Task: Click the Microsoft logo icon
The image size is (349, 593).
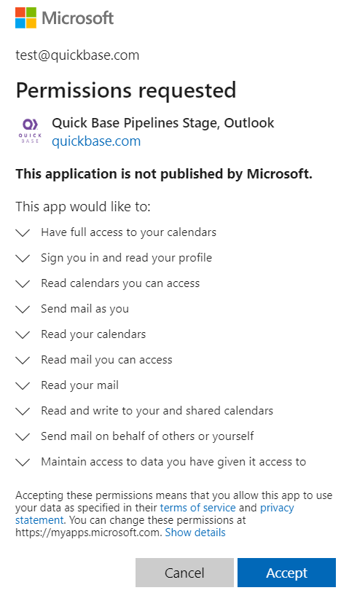Action: tap(26, 17)
